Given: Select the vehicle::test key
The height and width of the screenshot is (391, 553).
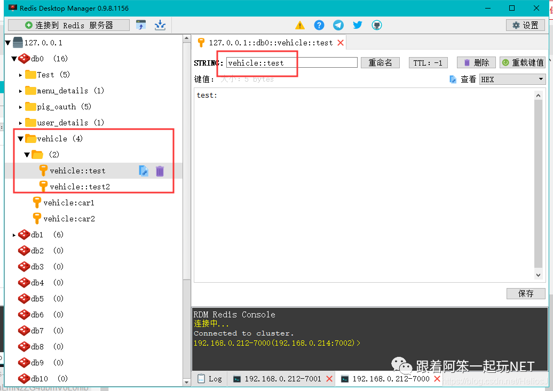Looking at the screenshot, I should click(77, 171).
